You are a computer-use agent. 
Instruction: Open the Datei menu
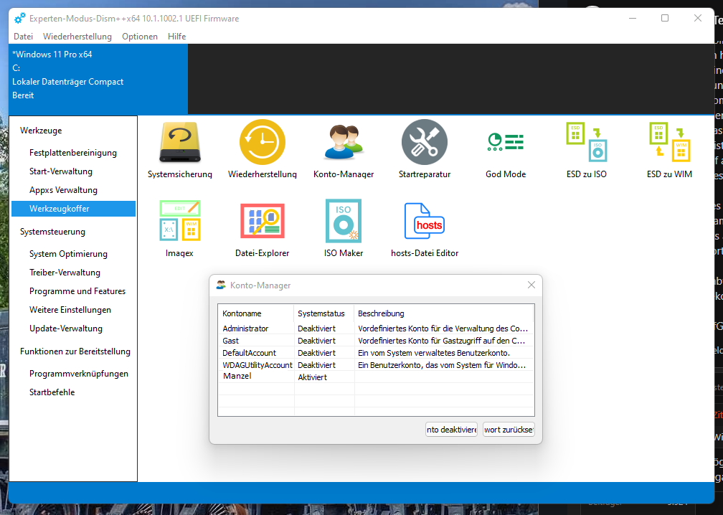click(23, 37)
